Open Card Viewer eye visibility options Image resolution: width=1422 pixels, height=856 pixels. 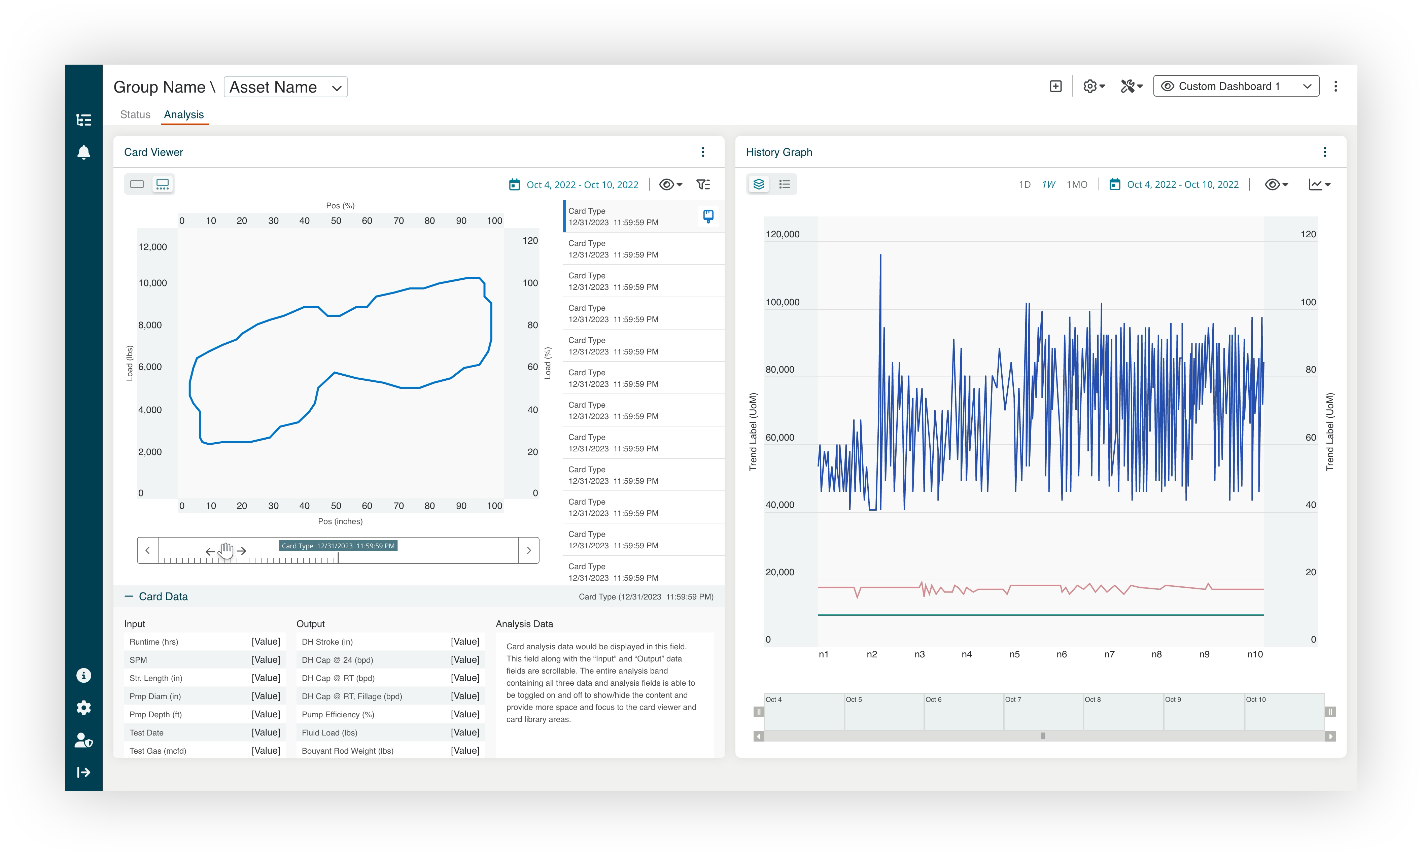pyautogui.click(x=671, y=184)
